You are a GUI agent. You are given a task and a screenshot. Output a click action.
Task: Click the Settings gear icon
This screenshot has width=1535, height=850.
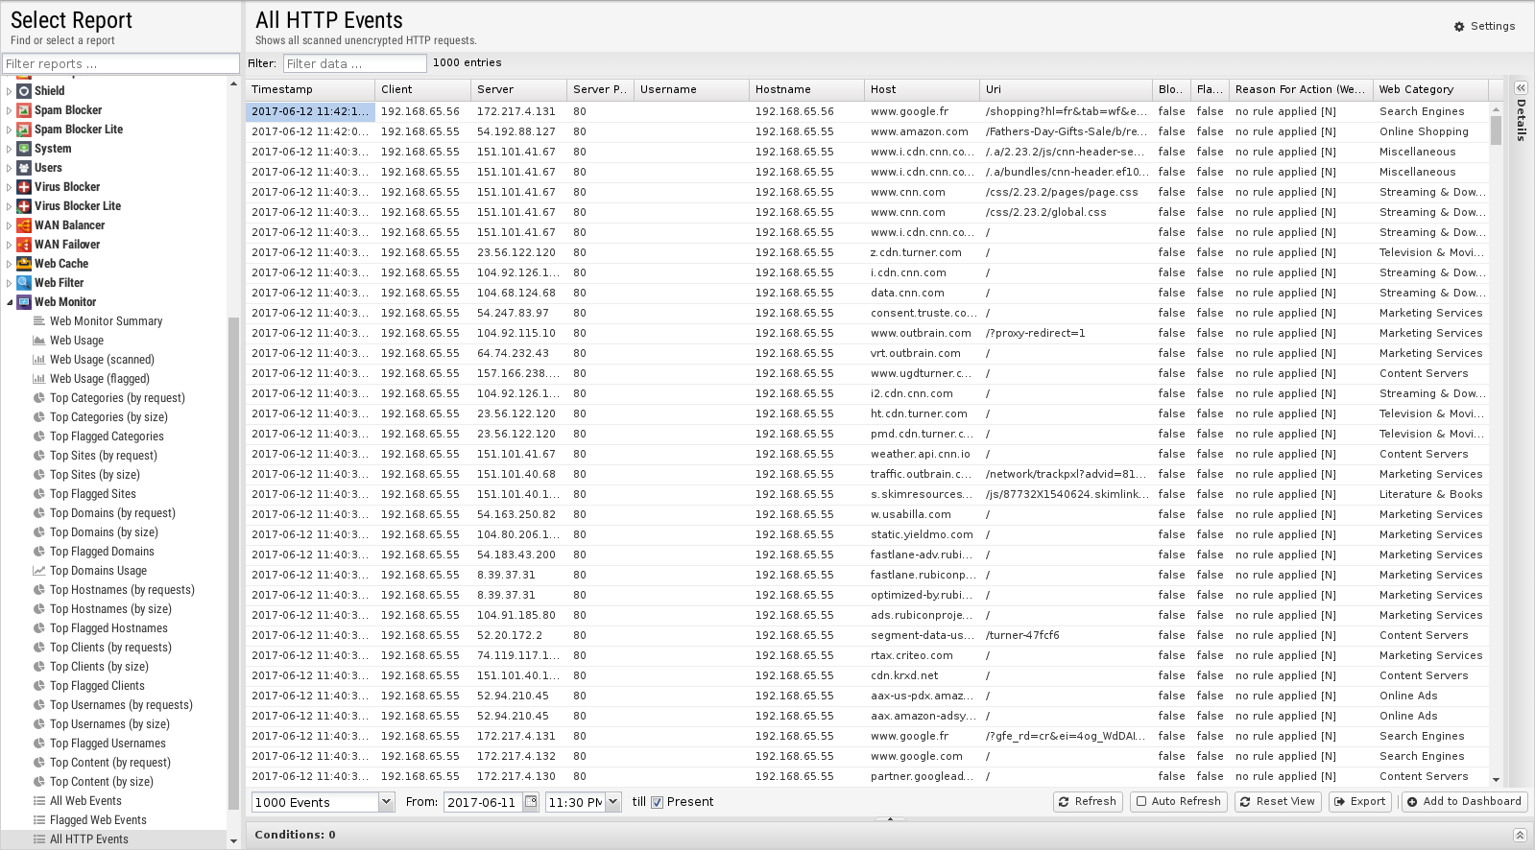[x=1459, y=27]
